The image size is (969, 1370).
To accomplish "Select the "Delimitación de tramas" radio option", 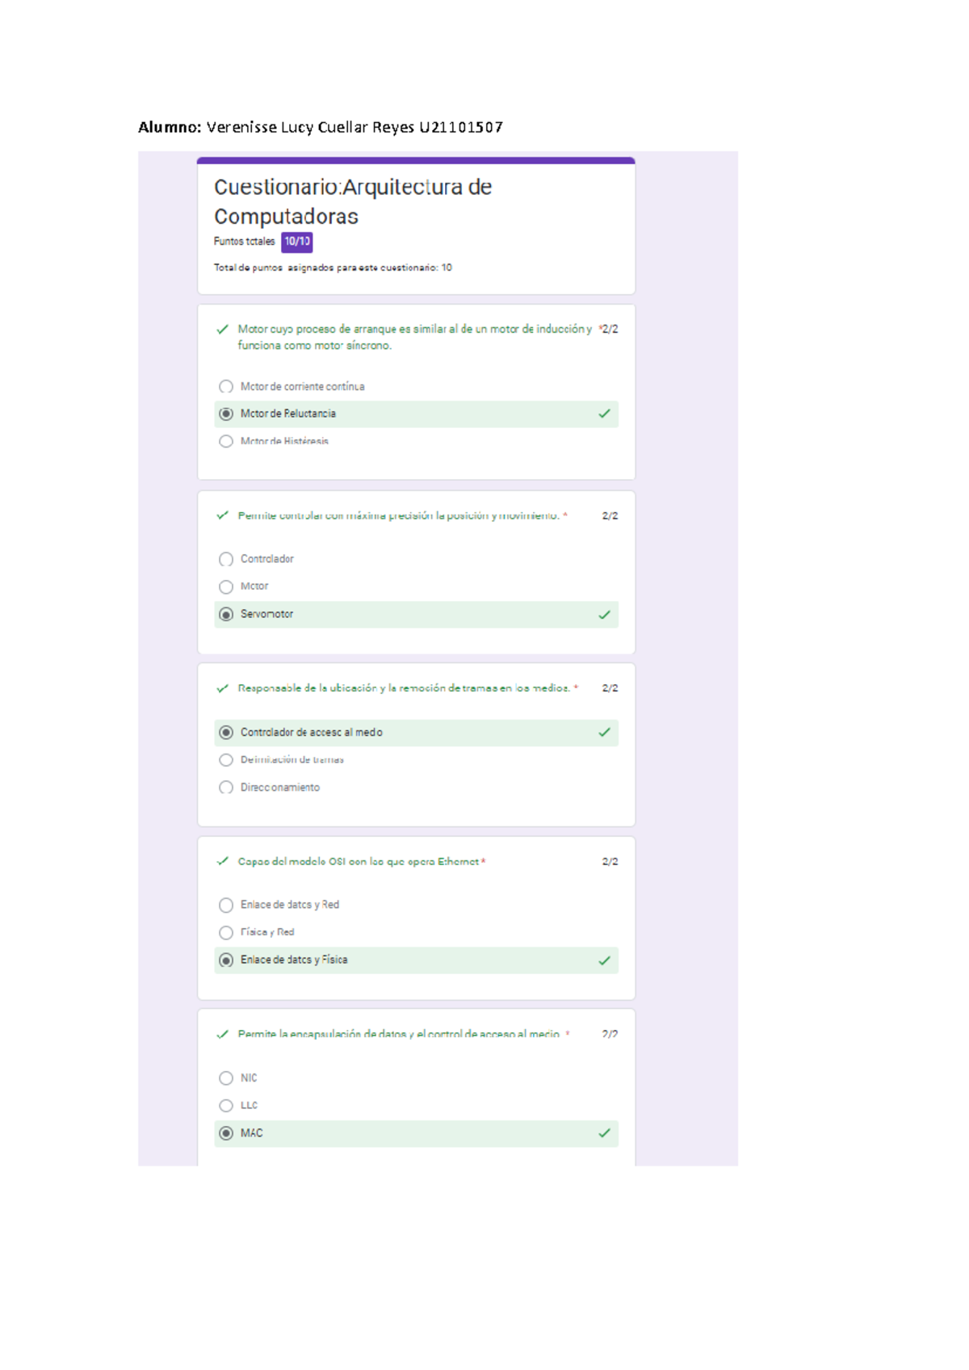I will [226, 760].
